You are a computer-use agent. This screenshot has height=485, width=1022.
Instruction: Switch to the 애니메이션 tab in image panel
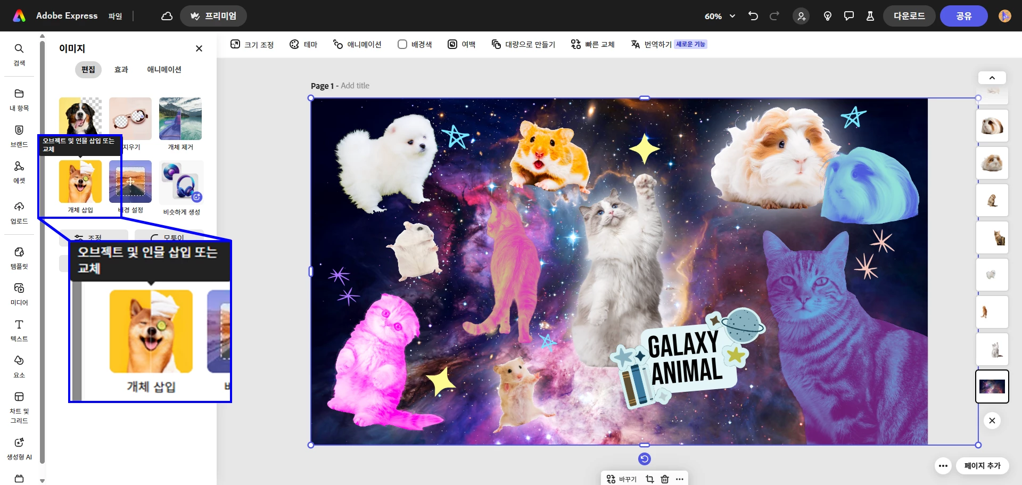click(x=164, y=69)
